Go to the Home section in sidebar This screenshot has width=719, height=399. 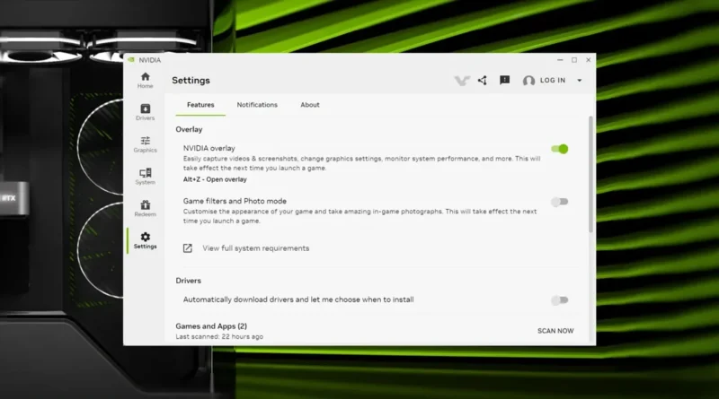click(x=145, y=80)
